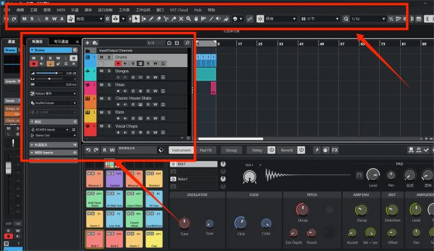The height and width of the screenshot is (251, 434).
Task: Mute the Drums track
Action: pos(101,57)
